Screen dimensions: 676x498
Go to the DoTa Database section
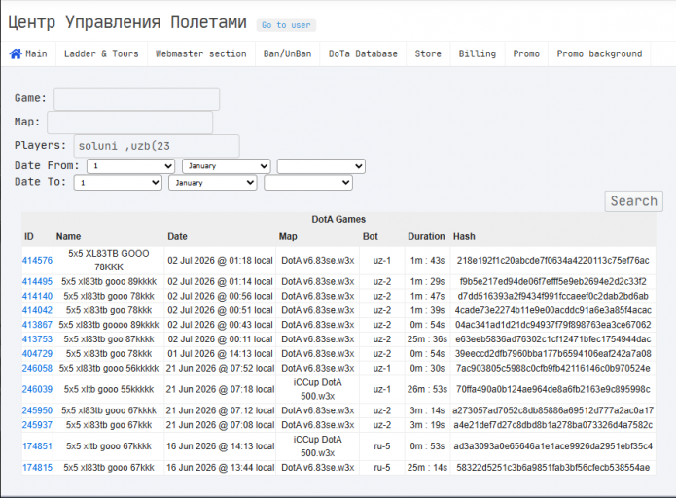(x=363, y=53)
